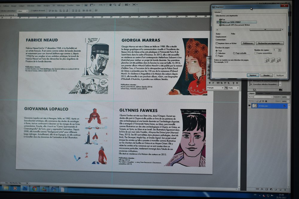299x199 pixels.
Task: Click the Imprimer button
Action: pos(253,75)
